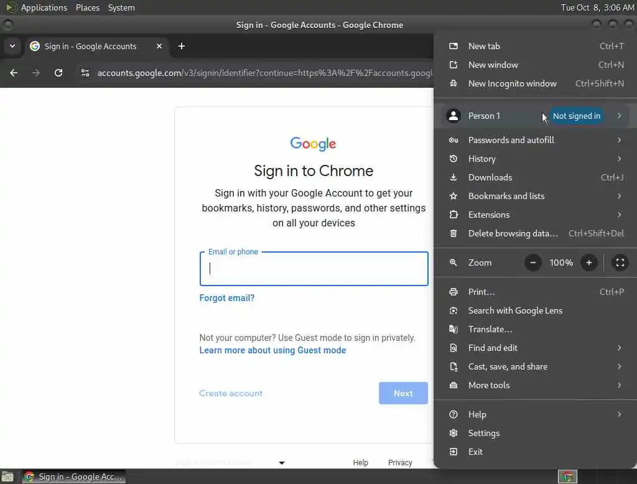Click the Extensions puzzle icon

click(453, 215)
